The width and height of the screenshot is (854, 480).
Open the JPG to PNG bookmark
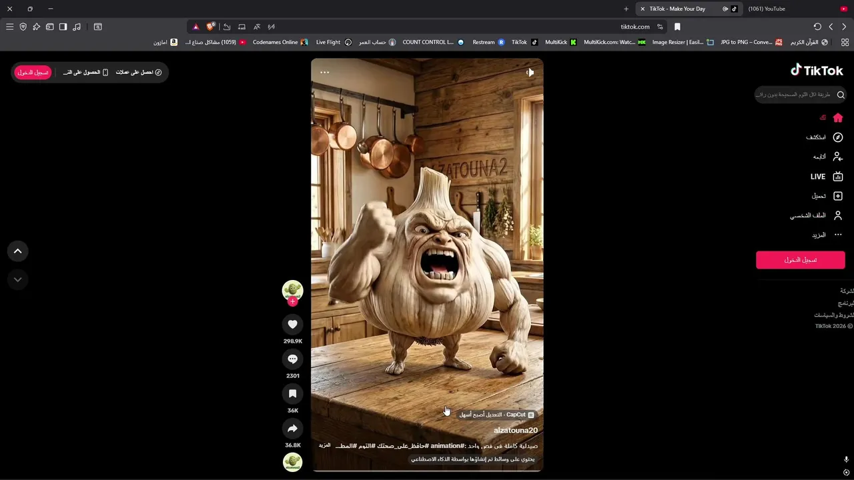[x=751, y=42]
